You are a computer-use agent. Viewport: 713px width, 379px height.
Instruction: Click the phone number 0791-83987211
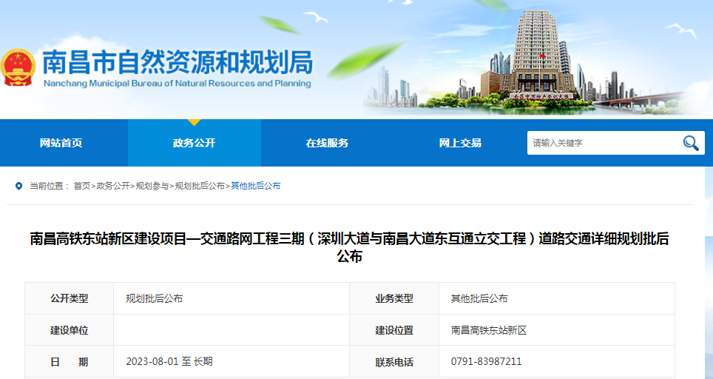click(486, 362)
